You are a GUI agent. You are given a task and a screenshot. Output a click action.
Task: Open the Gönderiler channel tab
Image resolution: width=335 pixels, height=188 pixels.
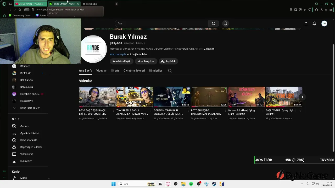(155, 70)
